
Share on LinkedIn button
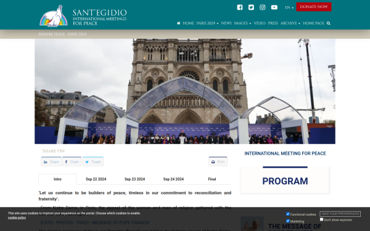pos(51,161)
